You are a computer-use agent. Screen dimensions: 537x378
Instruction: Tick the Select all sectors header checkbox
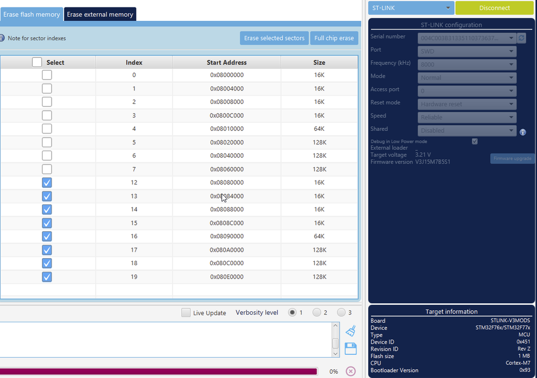pos(37,62)
